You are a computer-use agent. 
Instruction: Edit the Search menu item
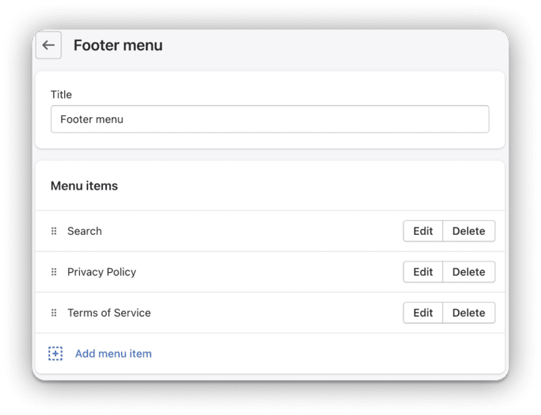423,231
